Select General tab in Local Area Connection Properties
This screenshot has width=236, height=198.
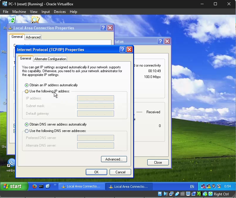pyautogui.click(x=17, y=37)
